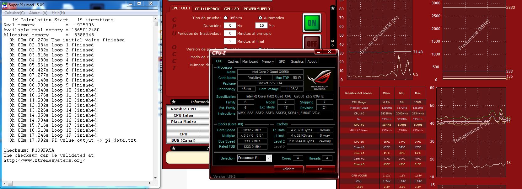Click the CPU name field Intel Core 2 Quad Q9550
The image size is (522, 189).
point(270,72)
